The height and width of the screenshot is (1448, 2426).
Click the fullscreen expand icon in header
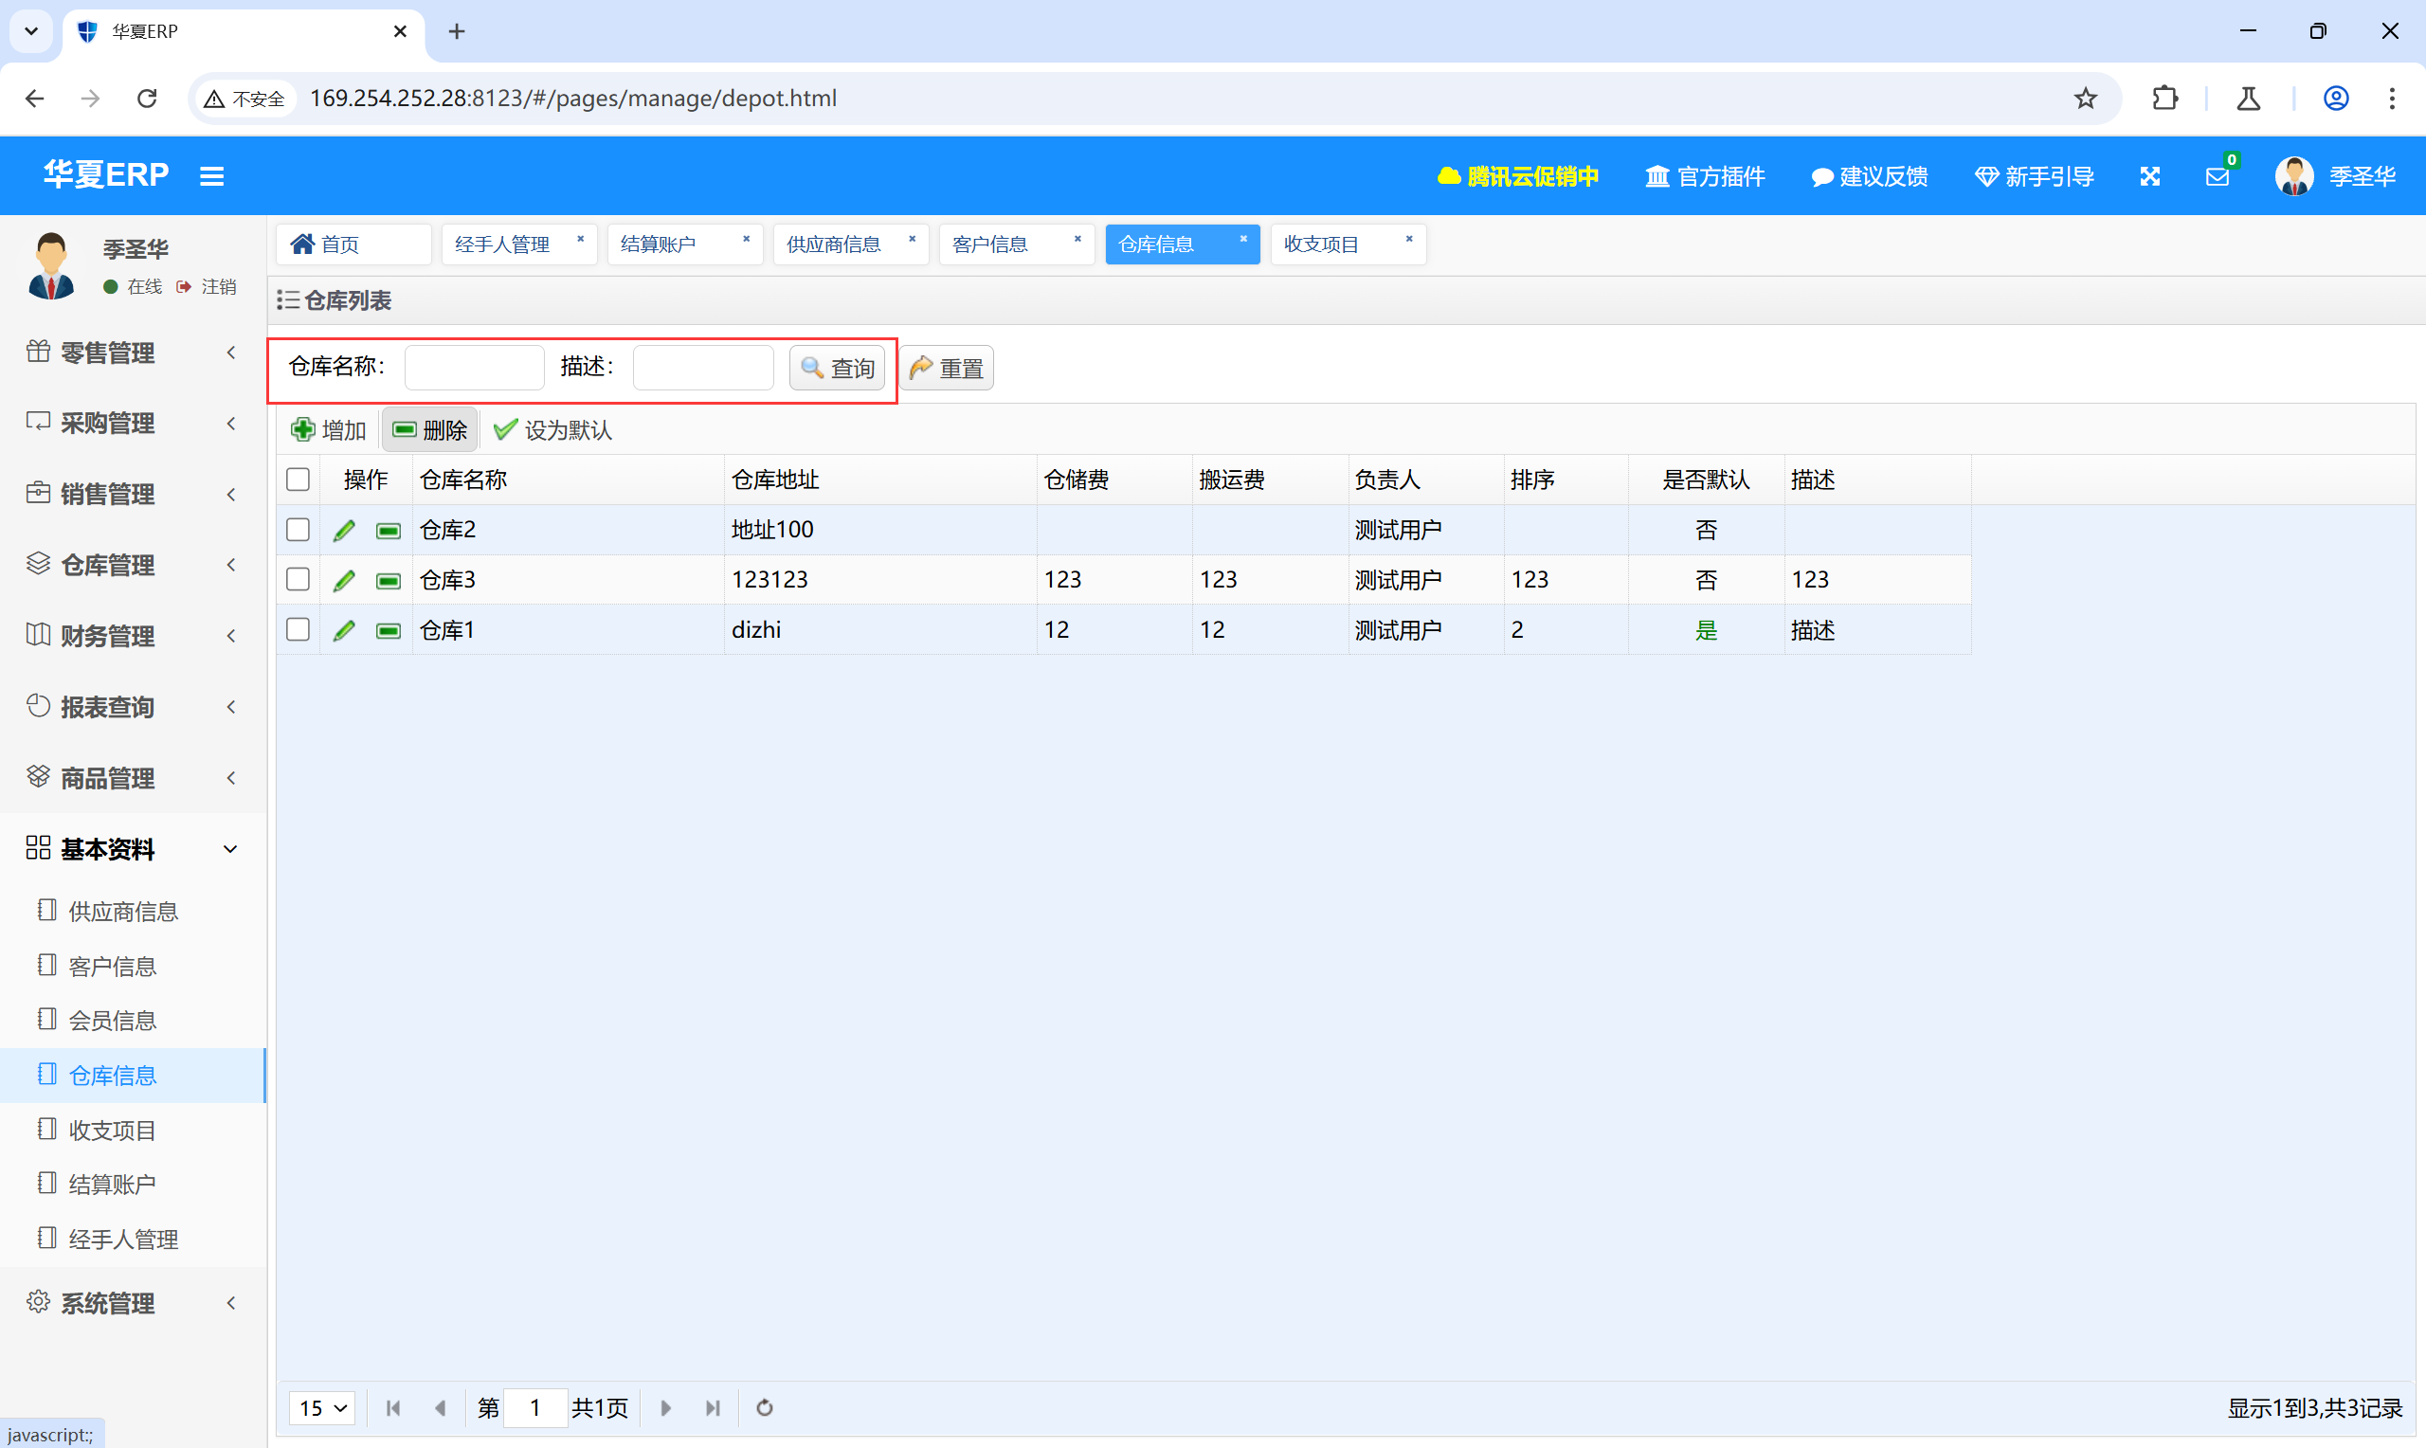pos(2150,176)
